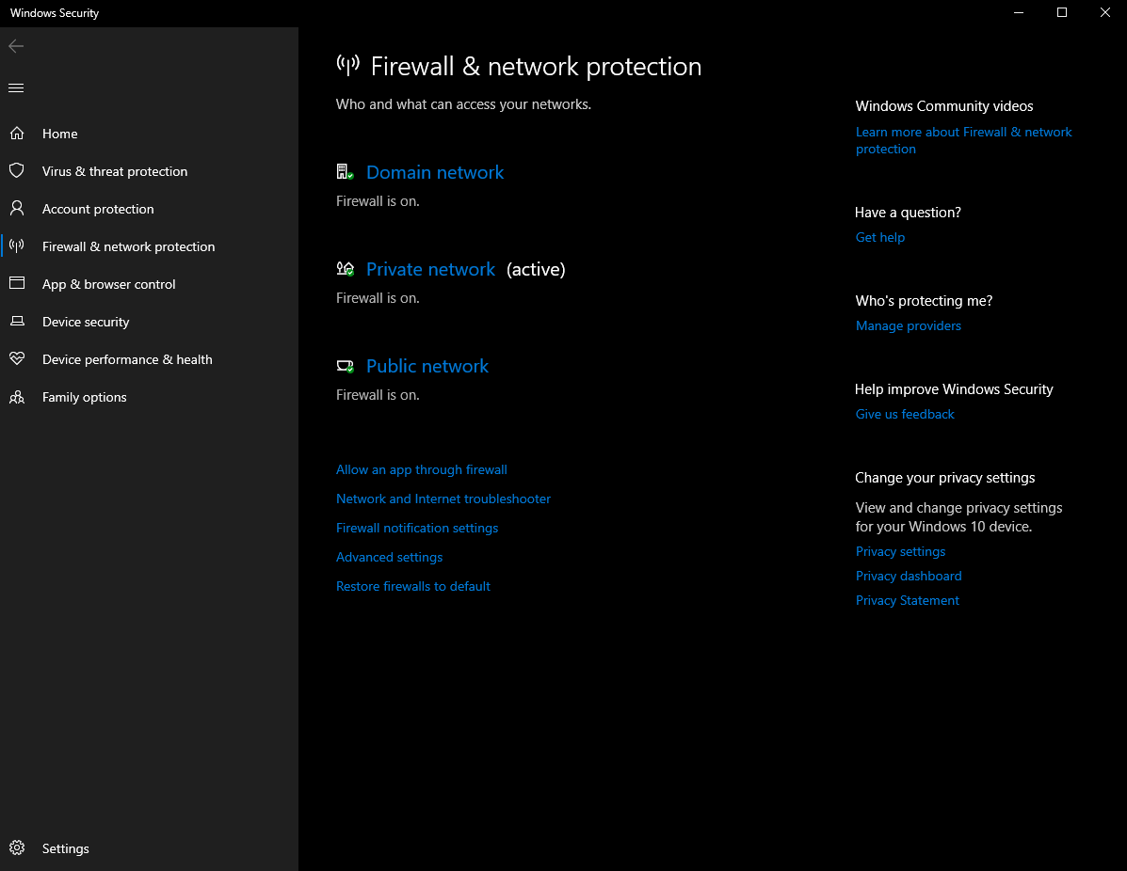Click Allow an app through firewall
Screen dimensions: 1127x871
422,469
